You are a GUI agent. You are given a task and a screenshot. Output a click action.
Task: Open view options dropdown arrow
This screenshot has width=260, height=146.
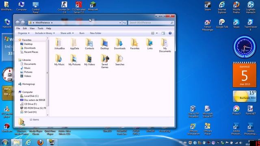click(157, 33)
